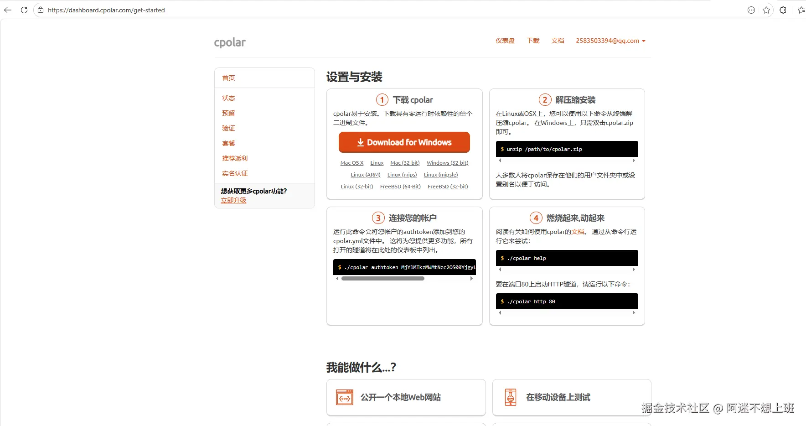The height and width of the screenshot is (426, 806).
Task: Click the right scroll arrow under ./cpolar http 80
Action: pyautogui.click(x=634, y=313)
